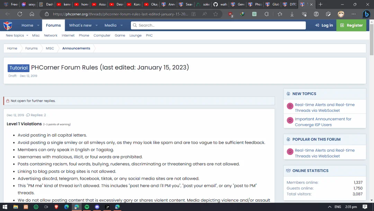Open the downloads arrow icon

click(292, 14)
